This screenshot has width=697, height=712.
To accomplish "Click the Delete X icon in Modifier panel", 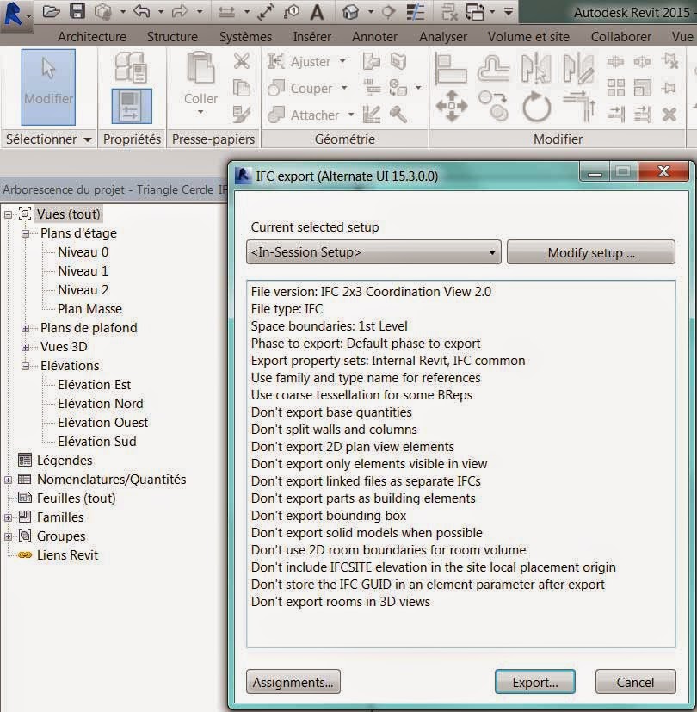I will 669,115.
